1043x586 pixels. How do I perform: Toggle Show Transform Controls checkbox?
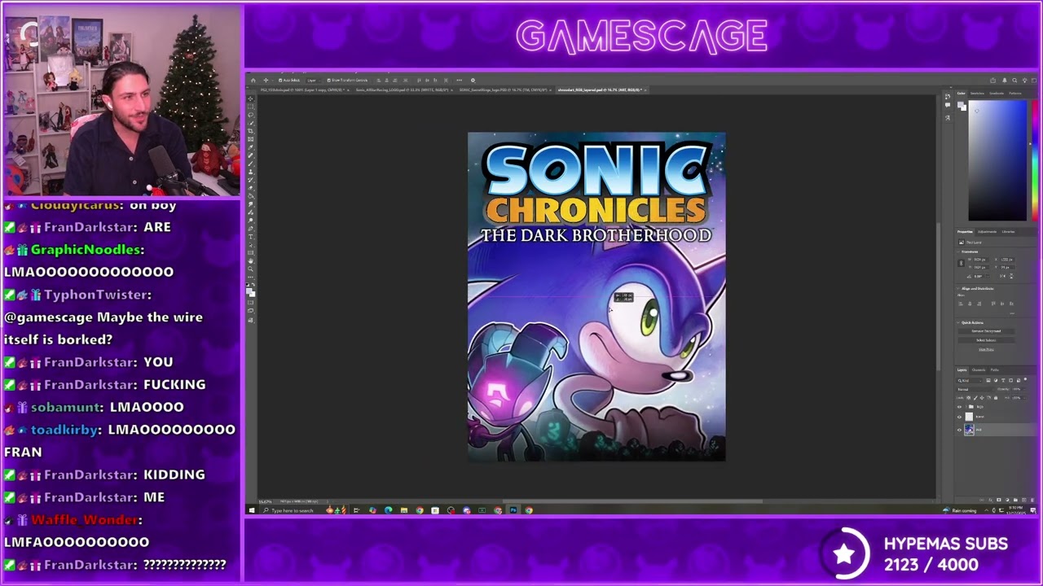click(329, 80)
